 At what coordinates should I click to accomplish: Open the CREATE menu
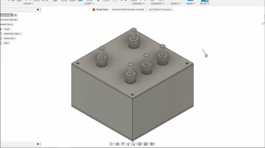[28, 3]
